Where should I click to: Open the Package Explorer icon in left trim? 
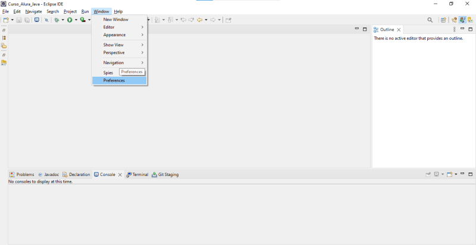point(4,46)
